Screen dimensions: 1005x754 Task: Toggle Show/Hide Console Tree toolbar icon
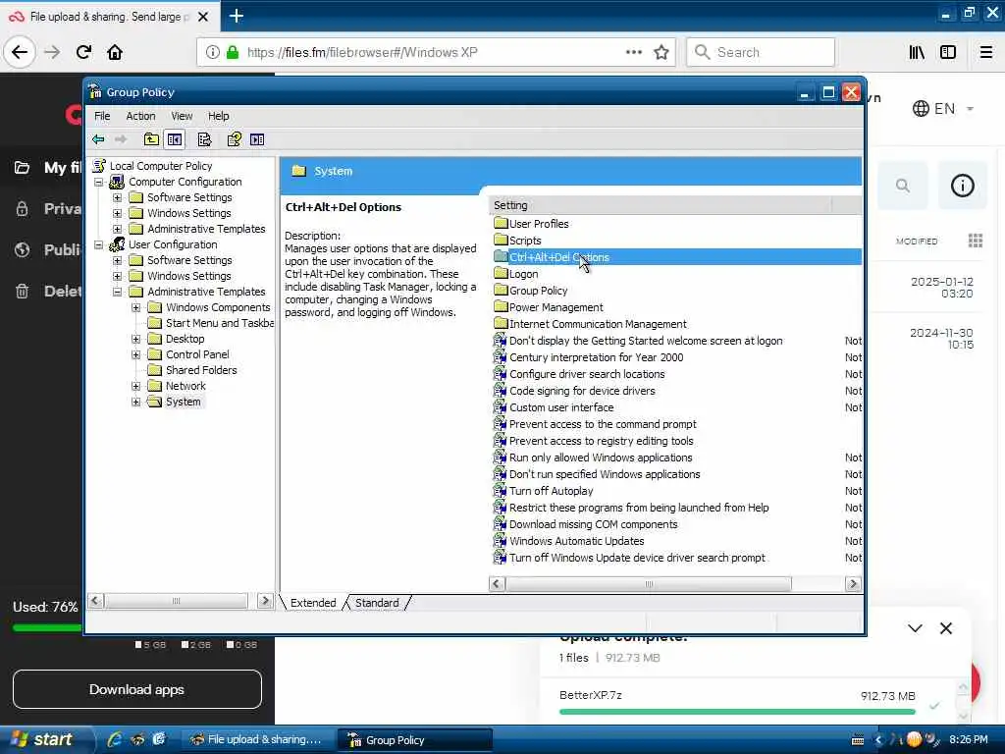(x=175, y=139)
